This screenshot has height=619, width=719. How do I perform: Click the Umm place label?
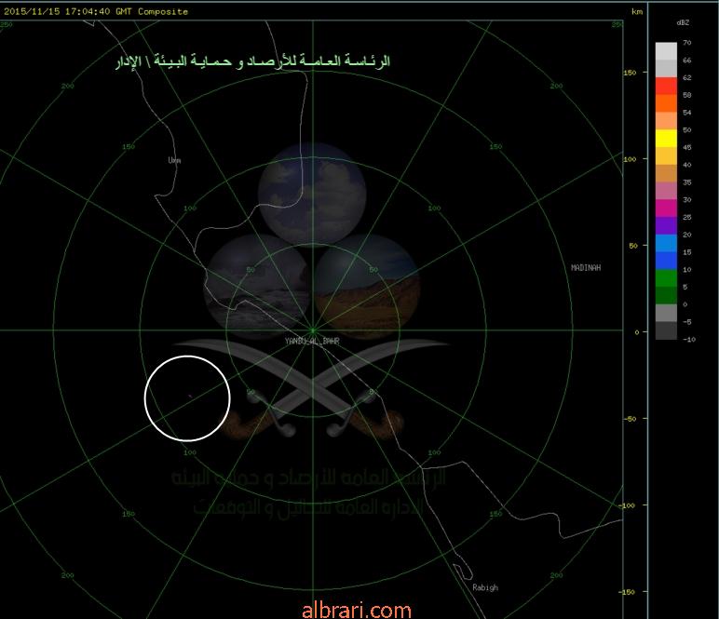tap(174, 160)
